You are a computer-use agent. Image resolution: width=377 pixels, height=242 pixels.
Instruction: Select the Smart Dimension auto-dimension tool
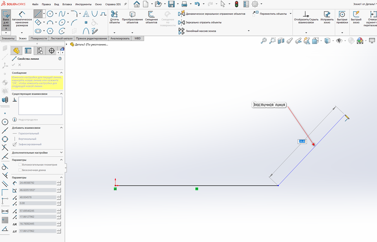pyautogui.click(x=22, y=19)
